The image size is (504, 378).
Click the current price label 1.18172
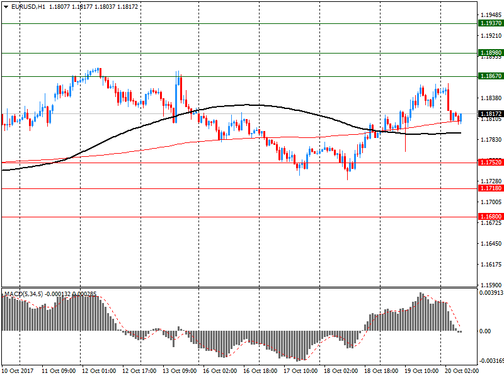tap(491, 114)
